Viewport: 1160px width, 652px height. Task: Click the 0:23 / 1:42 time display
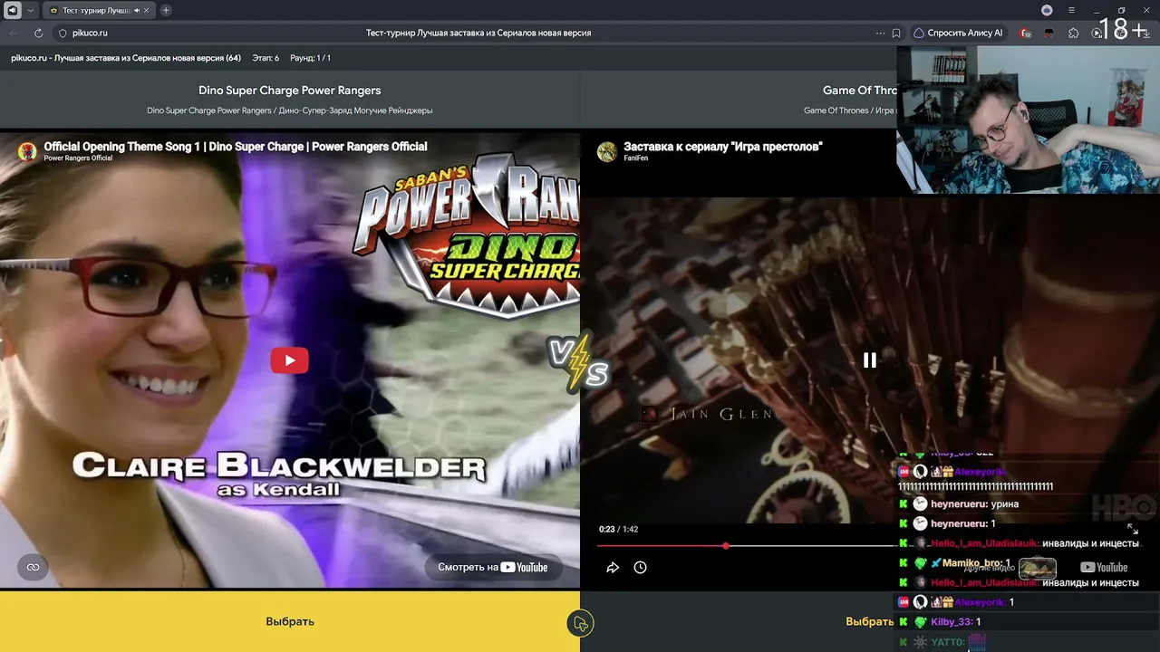[618, 529]
